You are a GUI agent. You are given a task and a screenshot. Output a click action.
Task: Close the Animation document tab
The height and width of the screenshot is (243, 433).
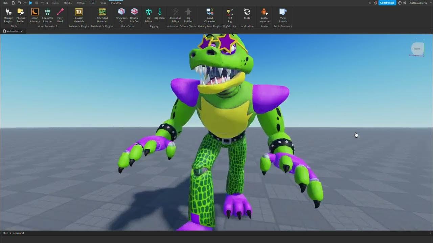22,31
